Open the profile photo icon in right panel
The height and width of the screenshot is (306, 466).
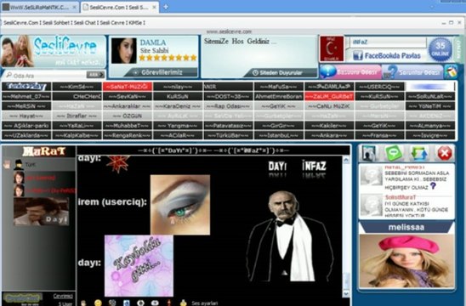click(368, 153)
